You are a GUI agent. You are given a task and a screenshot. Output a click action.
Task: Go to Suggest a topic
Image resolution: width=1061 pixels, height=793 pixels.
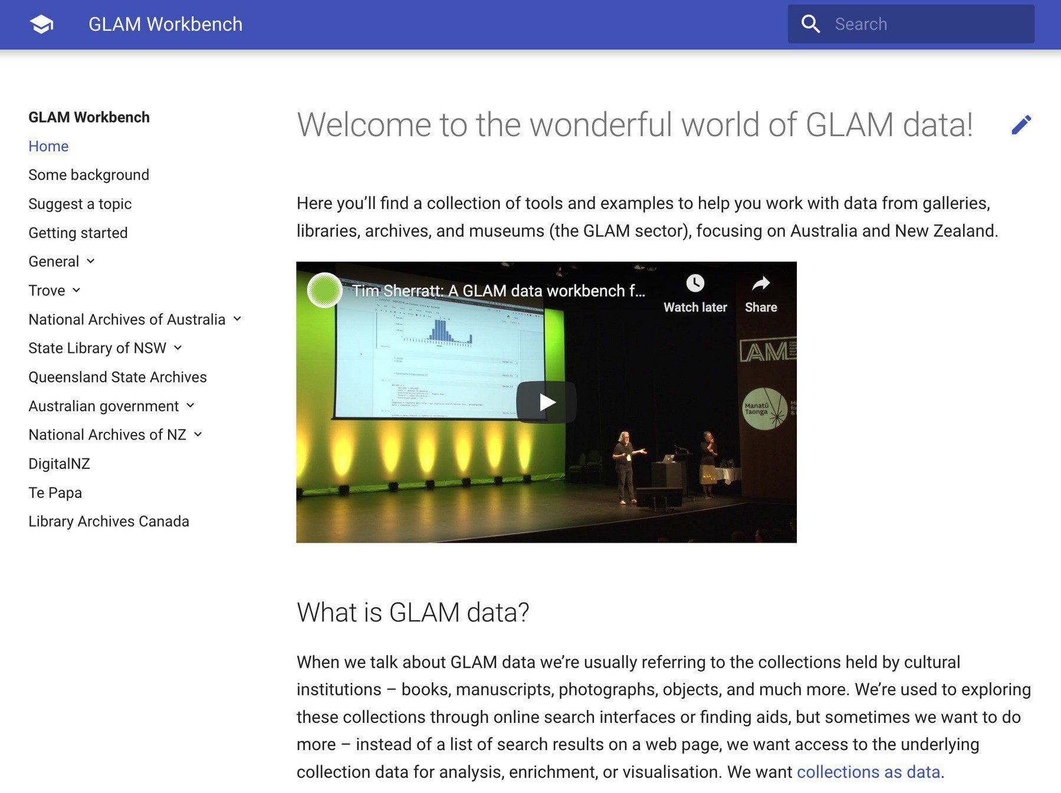coord(80,204)
